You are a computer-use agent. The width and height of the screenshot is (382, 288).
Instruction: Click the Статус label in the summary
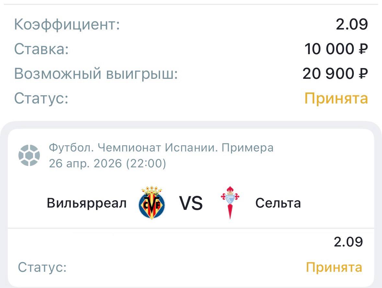[x=41, y=98]
